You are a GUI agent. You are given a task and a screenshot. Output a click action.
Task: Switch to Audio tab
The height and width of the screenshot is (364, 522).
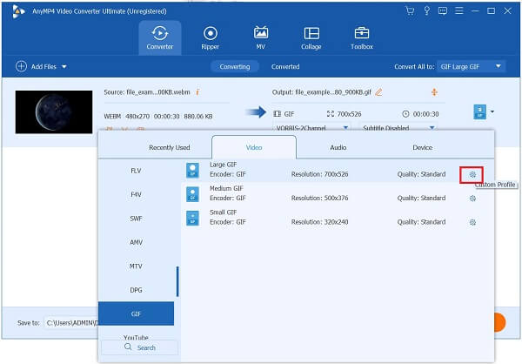coord(338,147)
